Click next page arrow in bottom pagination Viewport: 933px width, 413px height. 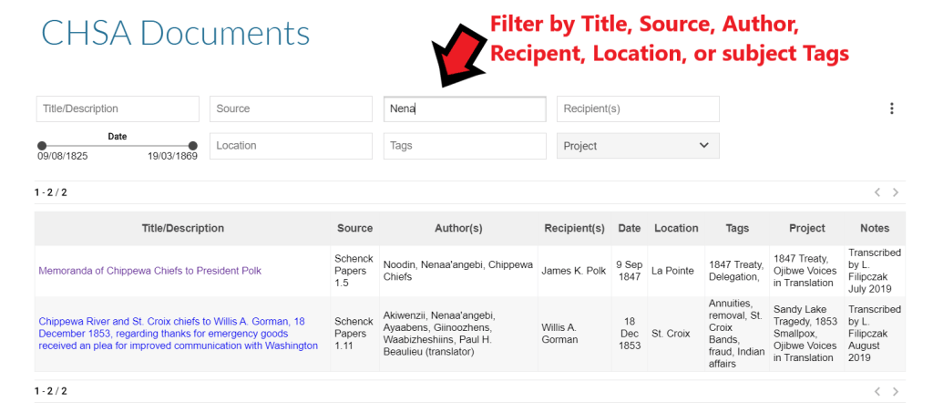tap(896, 391)
